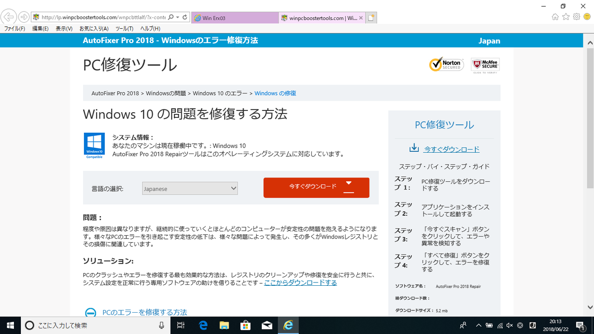Viewport: 594px width, 334px height.
Task: Open Microsoft Store from the taskbar
Action: [x=245, y=325]
